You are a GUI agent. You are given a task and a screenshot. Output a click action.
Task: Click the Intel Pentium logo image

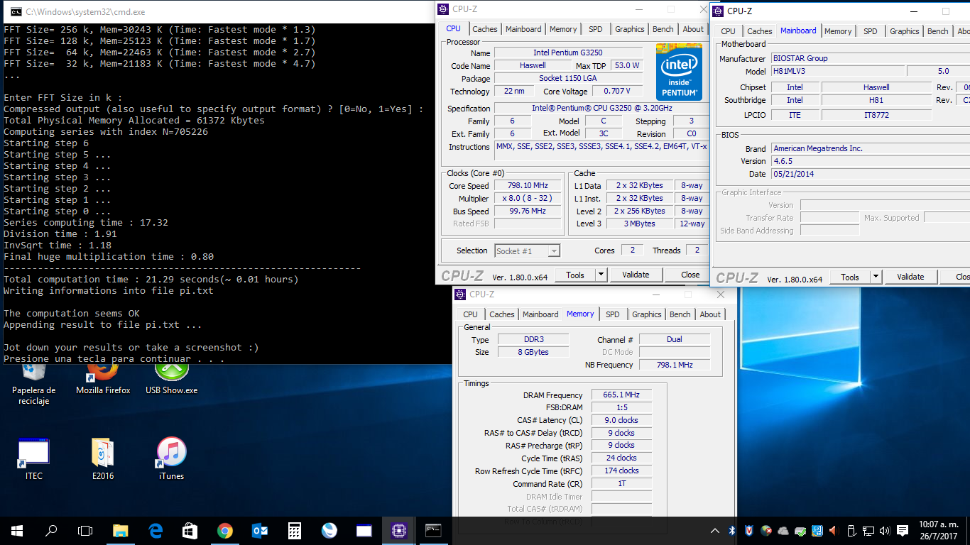(679, 72)
